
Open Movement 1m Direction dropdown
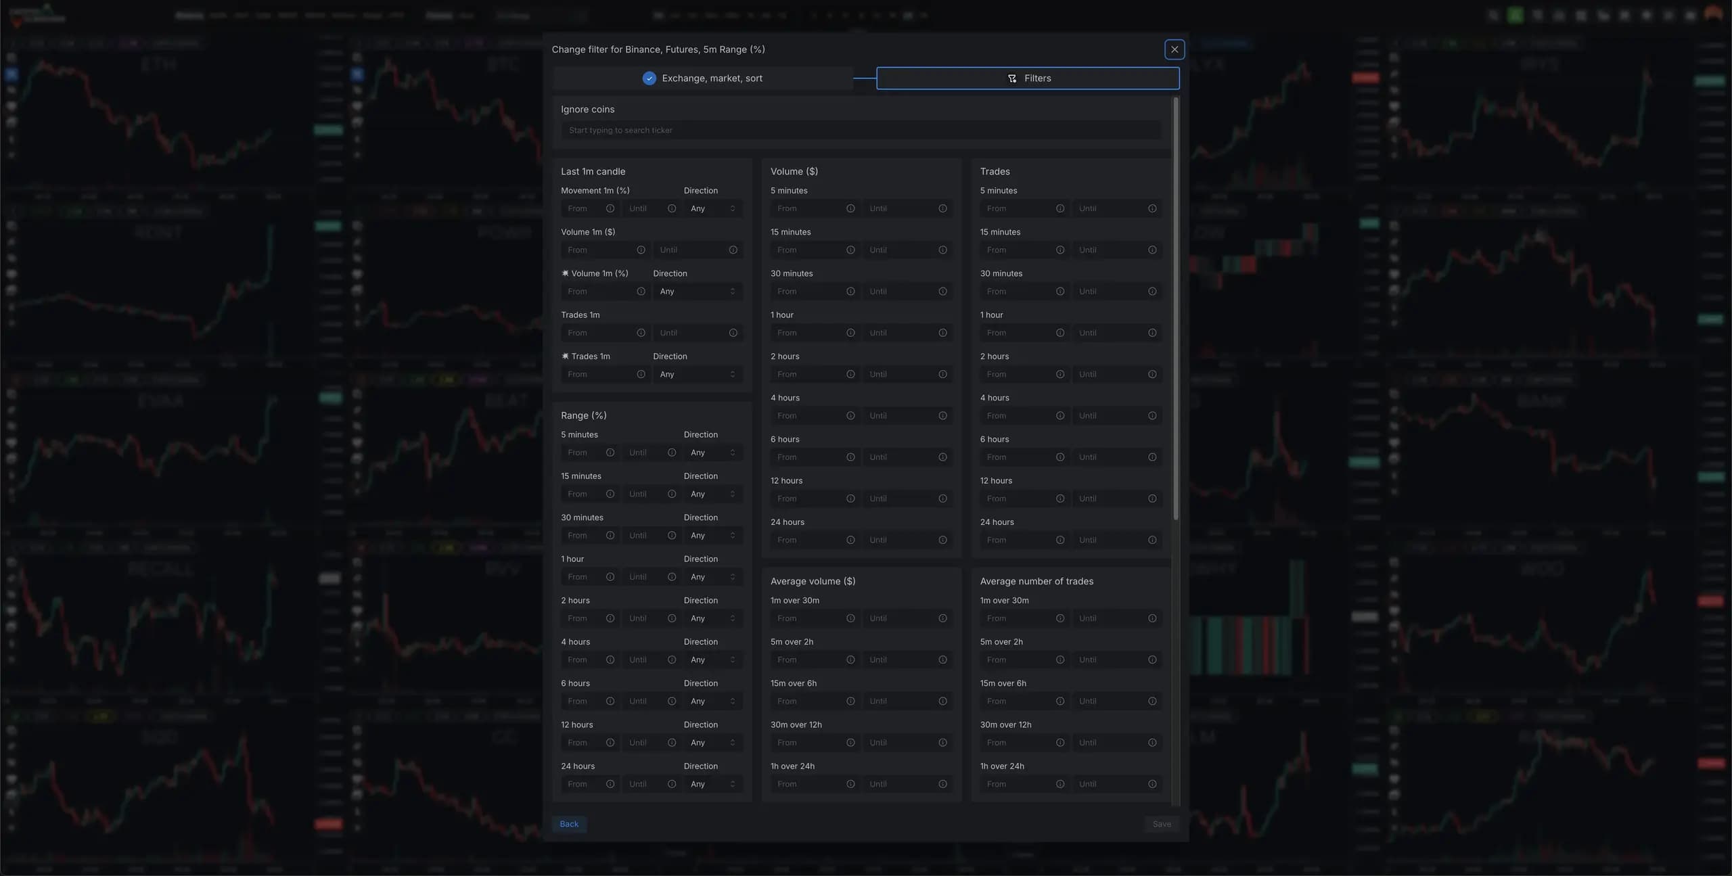click(x=712, y=208)
